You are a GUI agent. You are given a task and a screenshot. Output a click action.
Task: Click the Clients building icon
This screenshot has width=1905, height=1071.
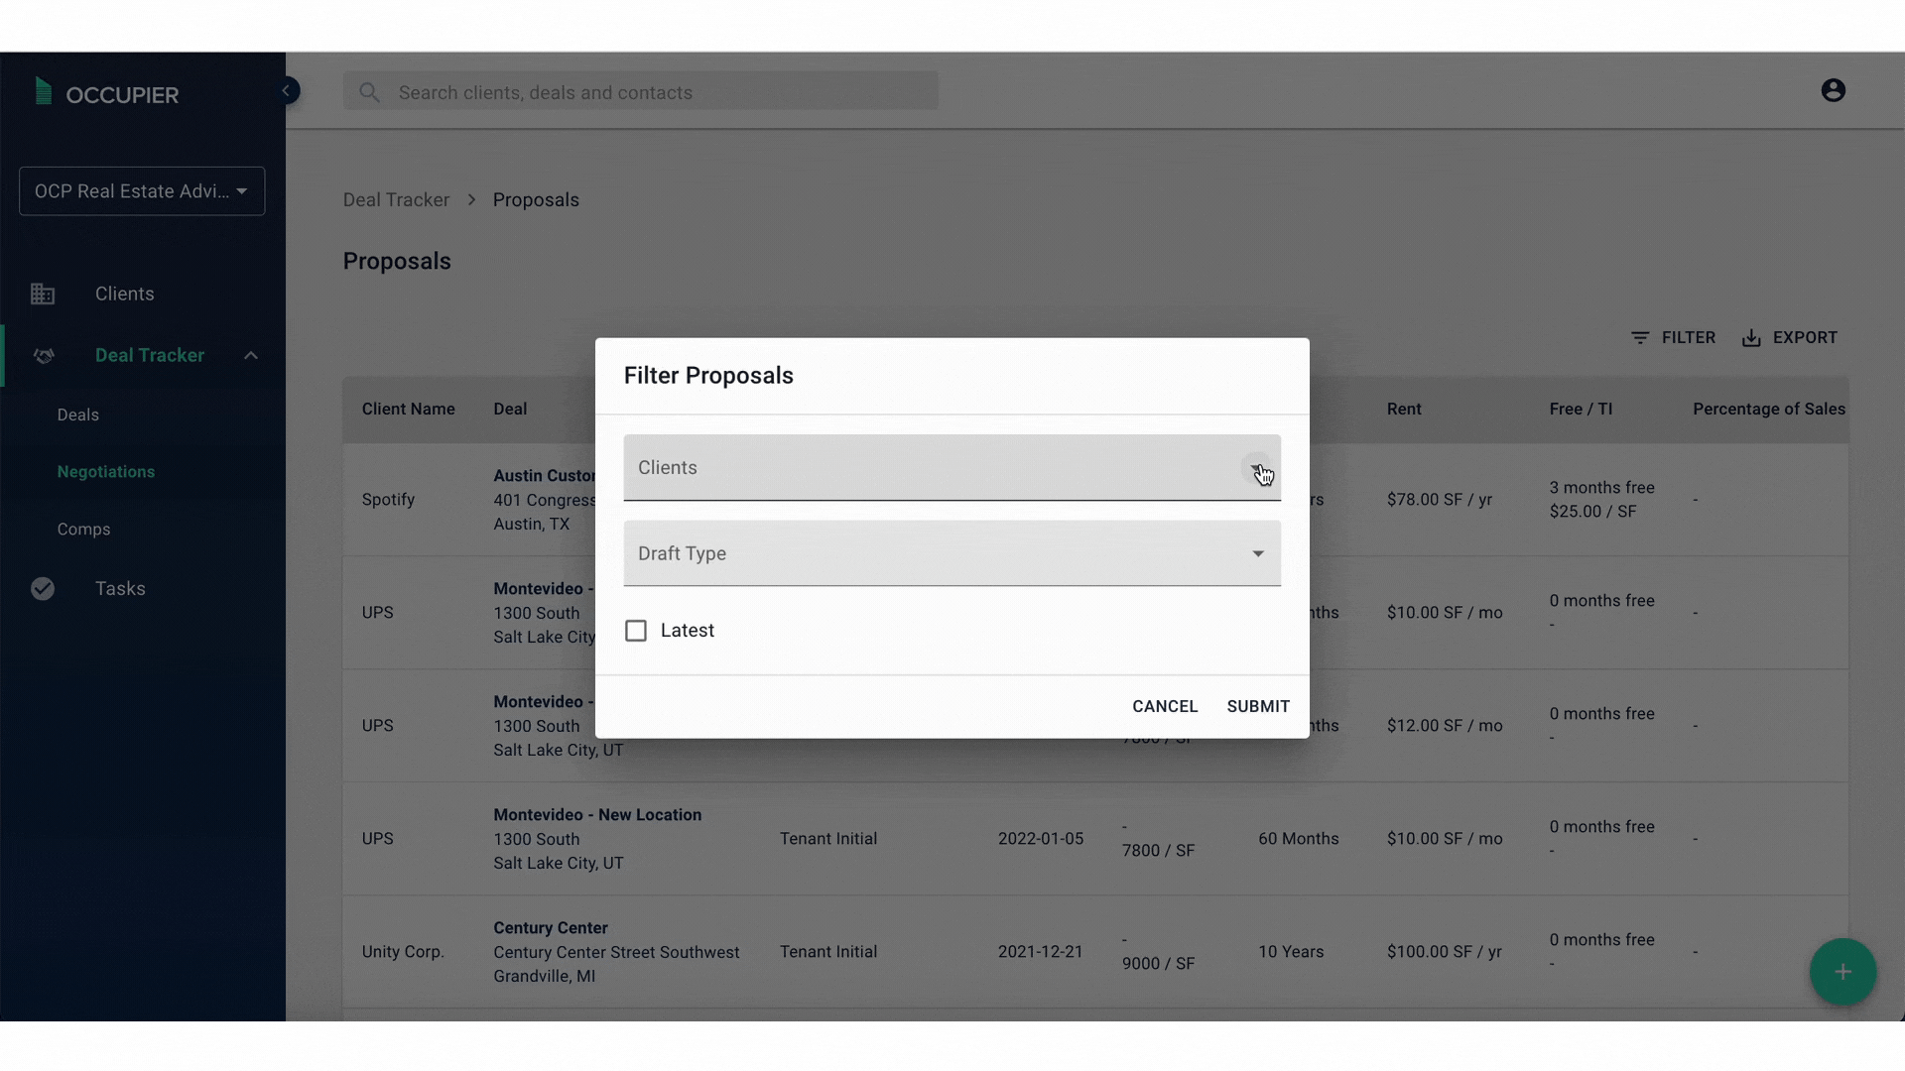[43, 294]
